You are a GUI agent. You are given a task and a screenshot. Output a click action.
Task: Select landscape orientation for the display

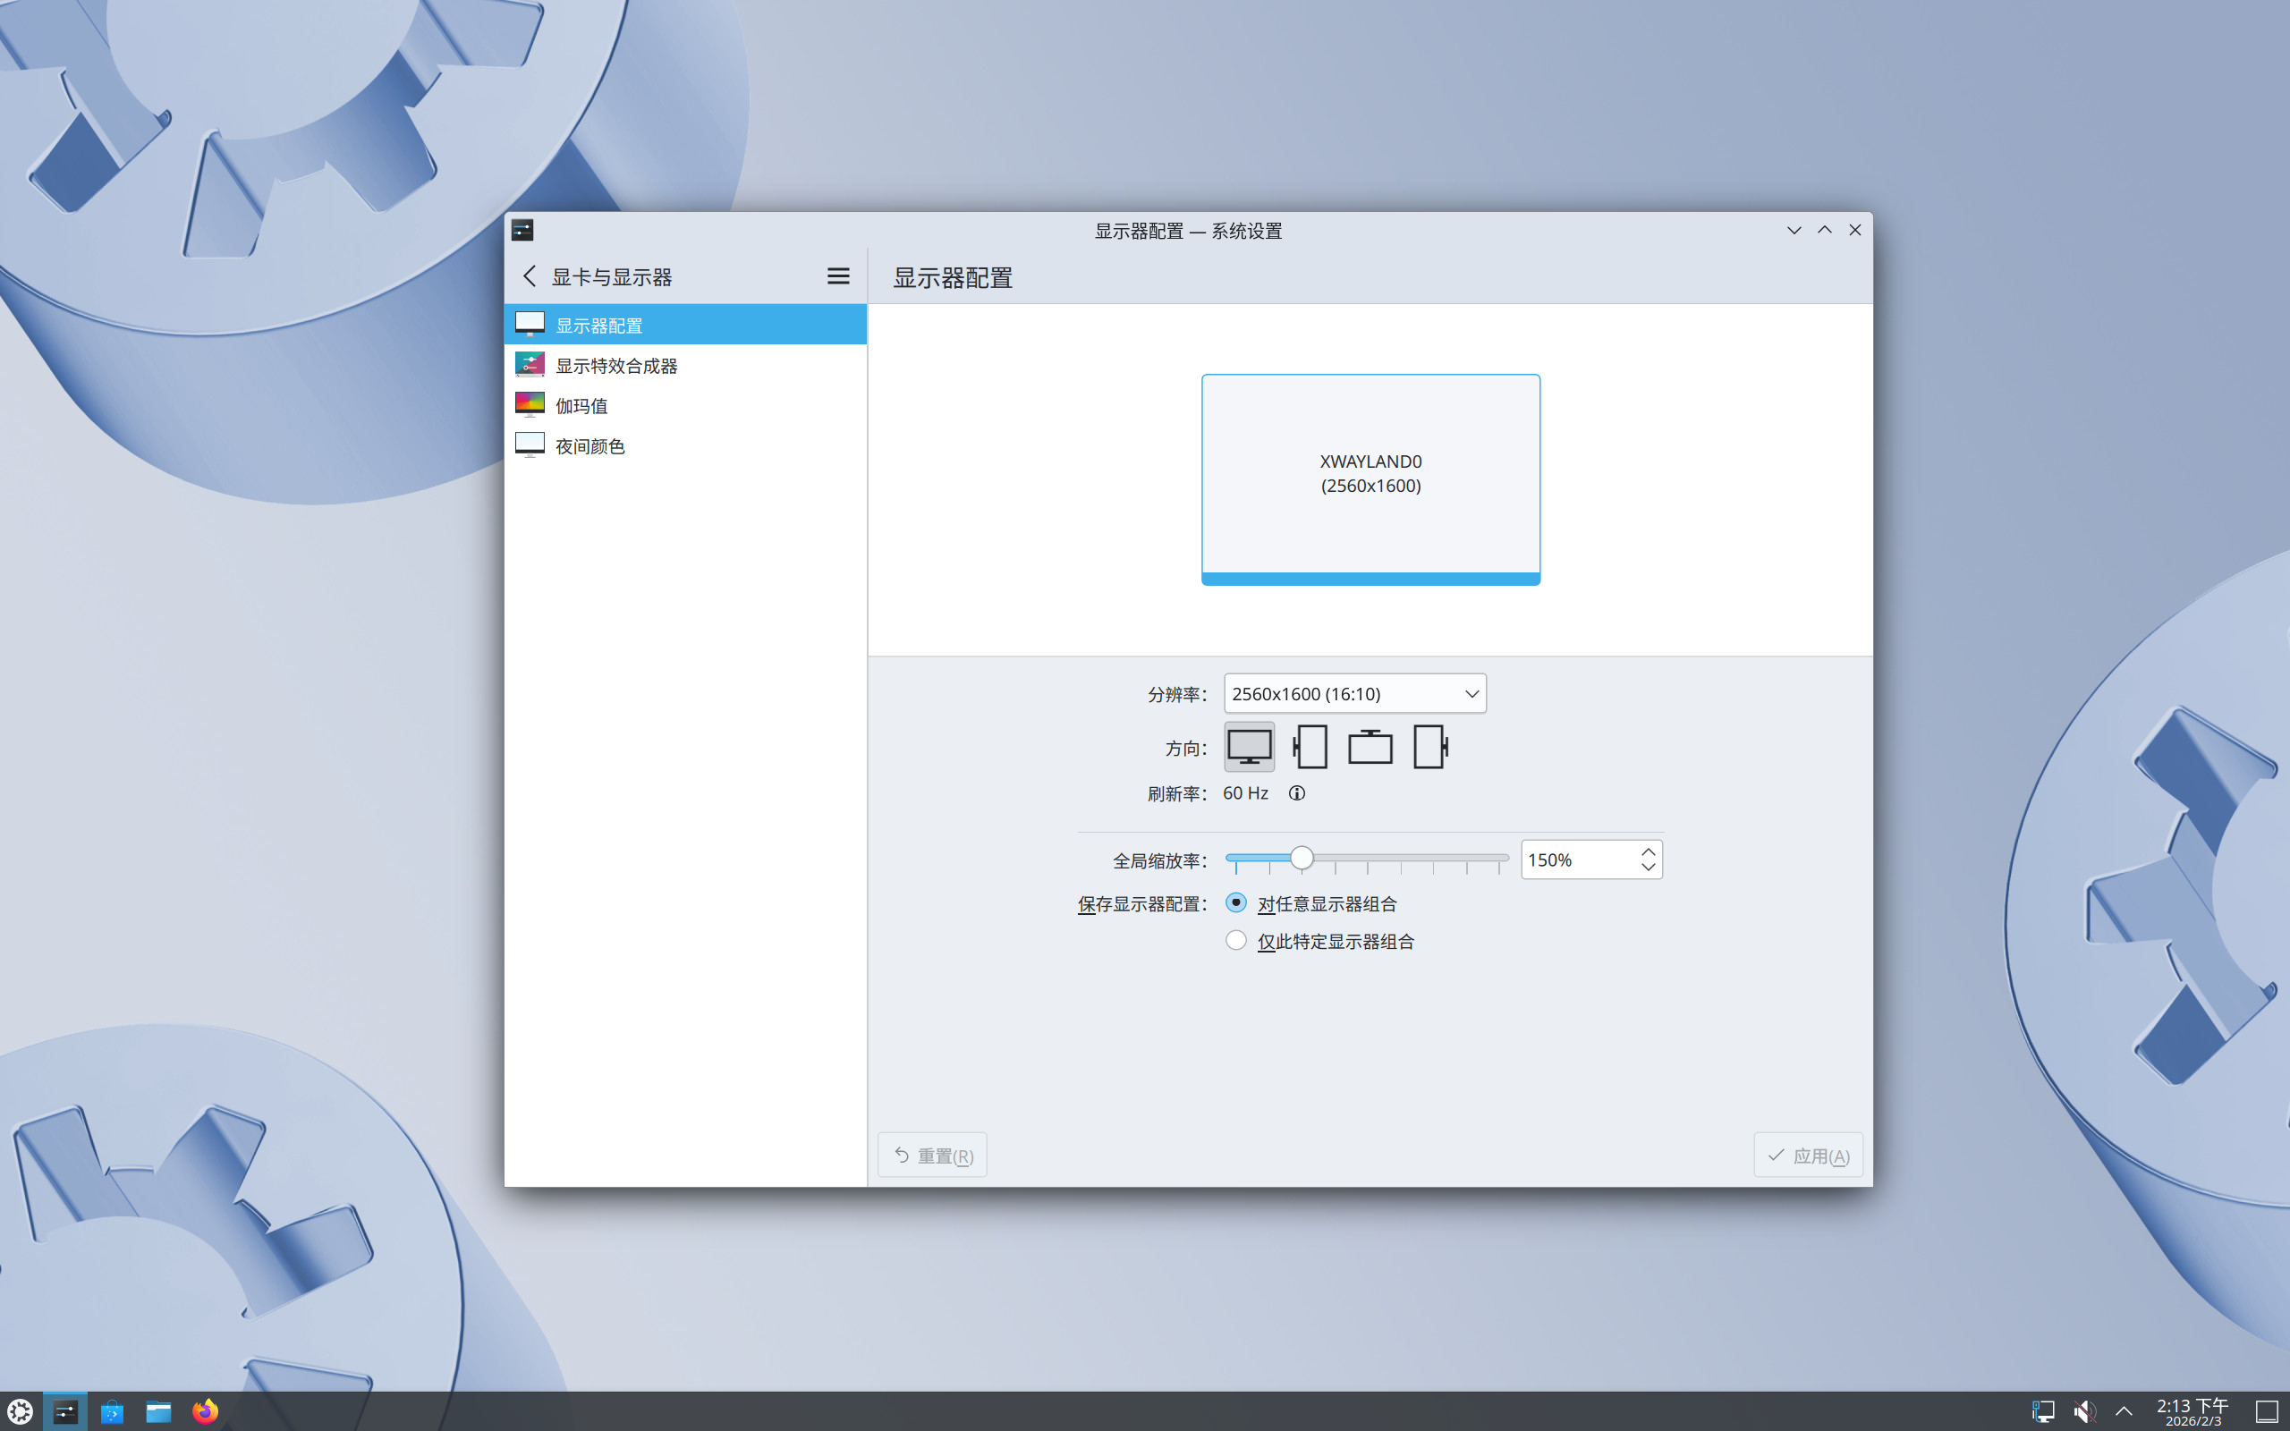click(x=1249, y=746)
